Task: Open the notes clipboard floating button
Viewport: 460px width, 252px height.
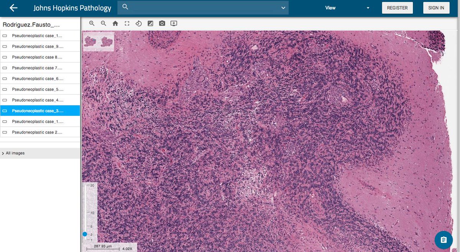Action: pos(444,240)
